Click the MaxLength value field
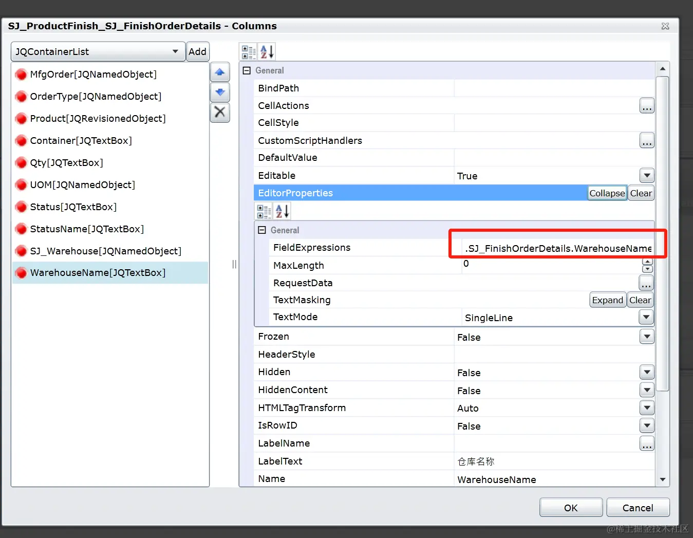 [x=552, y=265]
